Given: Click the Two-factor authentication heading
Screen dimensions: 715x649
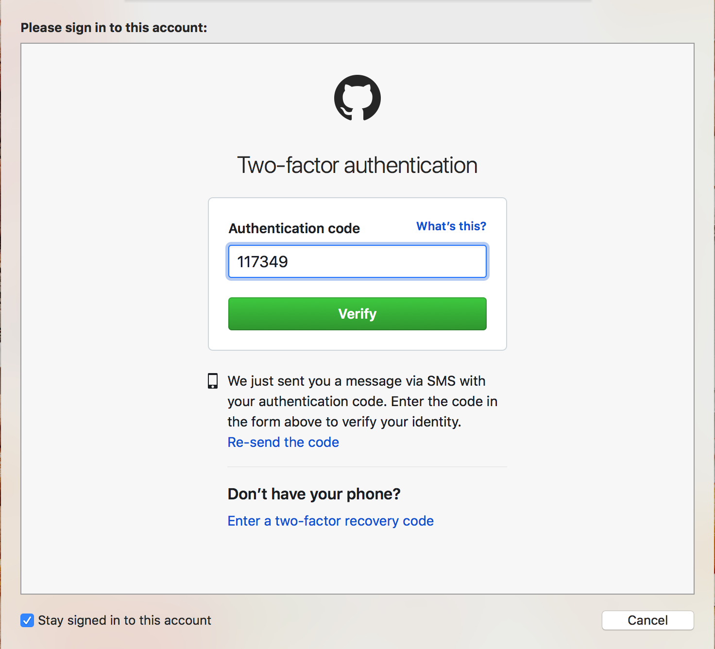Looking at the screenshot, I should [357, 165].
